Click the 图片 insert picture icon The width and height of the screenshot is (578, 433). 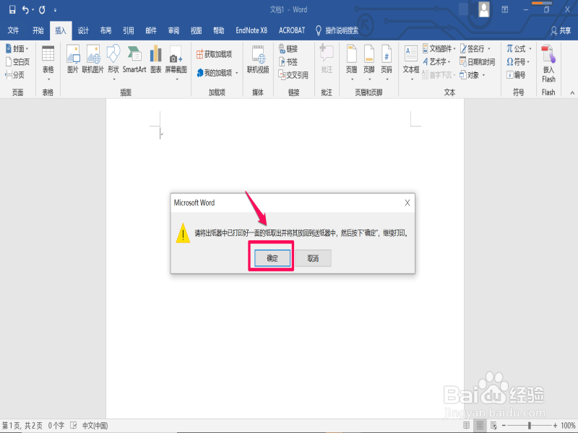tap(73, 59)
